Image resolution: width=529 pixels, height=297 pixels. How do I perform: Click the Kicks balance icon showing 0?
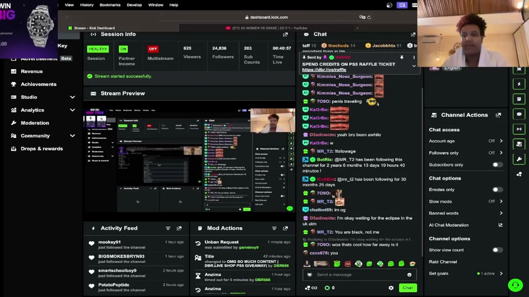coord(330,288)
